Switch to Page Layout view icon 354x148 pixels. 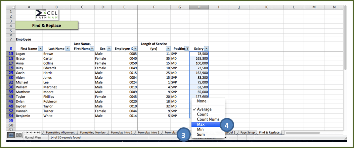coord(19,135)
